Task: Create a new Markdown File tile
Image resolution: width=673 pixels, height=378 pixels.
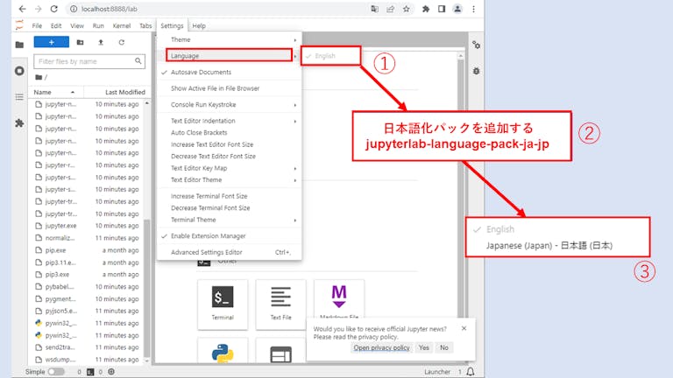Action: (339, 299)
